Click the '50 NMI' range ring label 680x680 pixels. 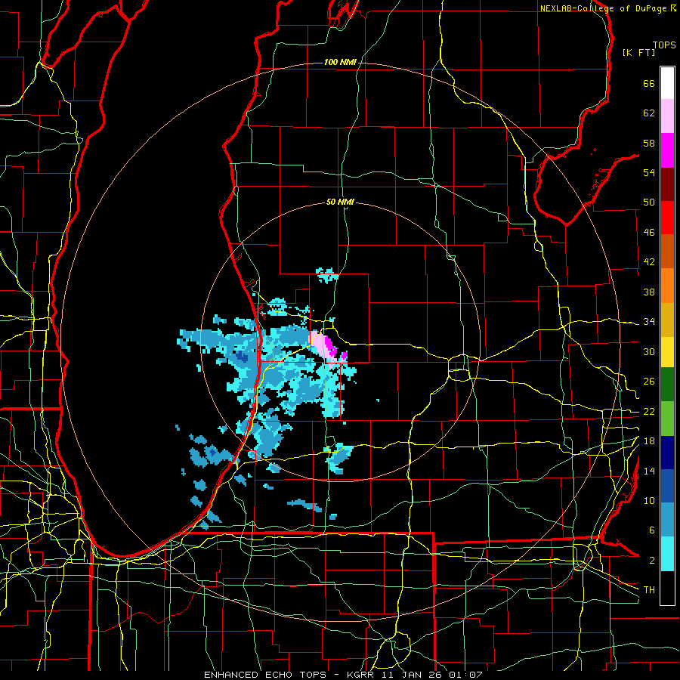(340, 202)
